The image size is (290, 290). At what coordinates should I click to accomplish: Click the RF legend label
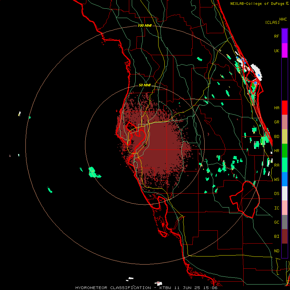[276, 36]
